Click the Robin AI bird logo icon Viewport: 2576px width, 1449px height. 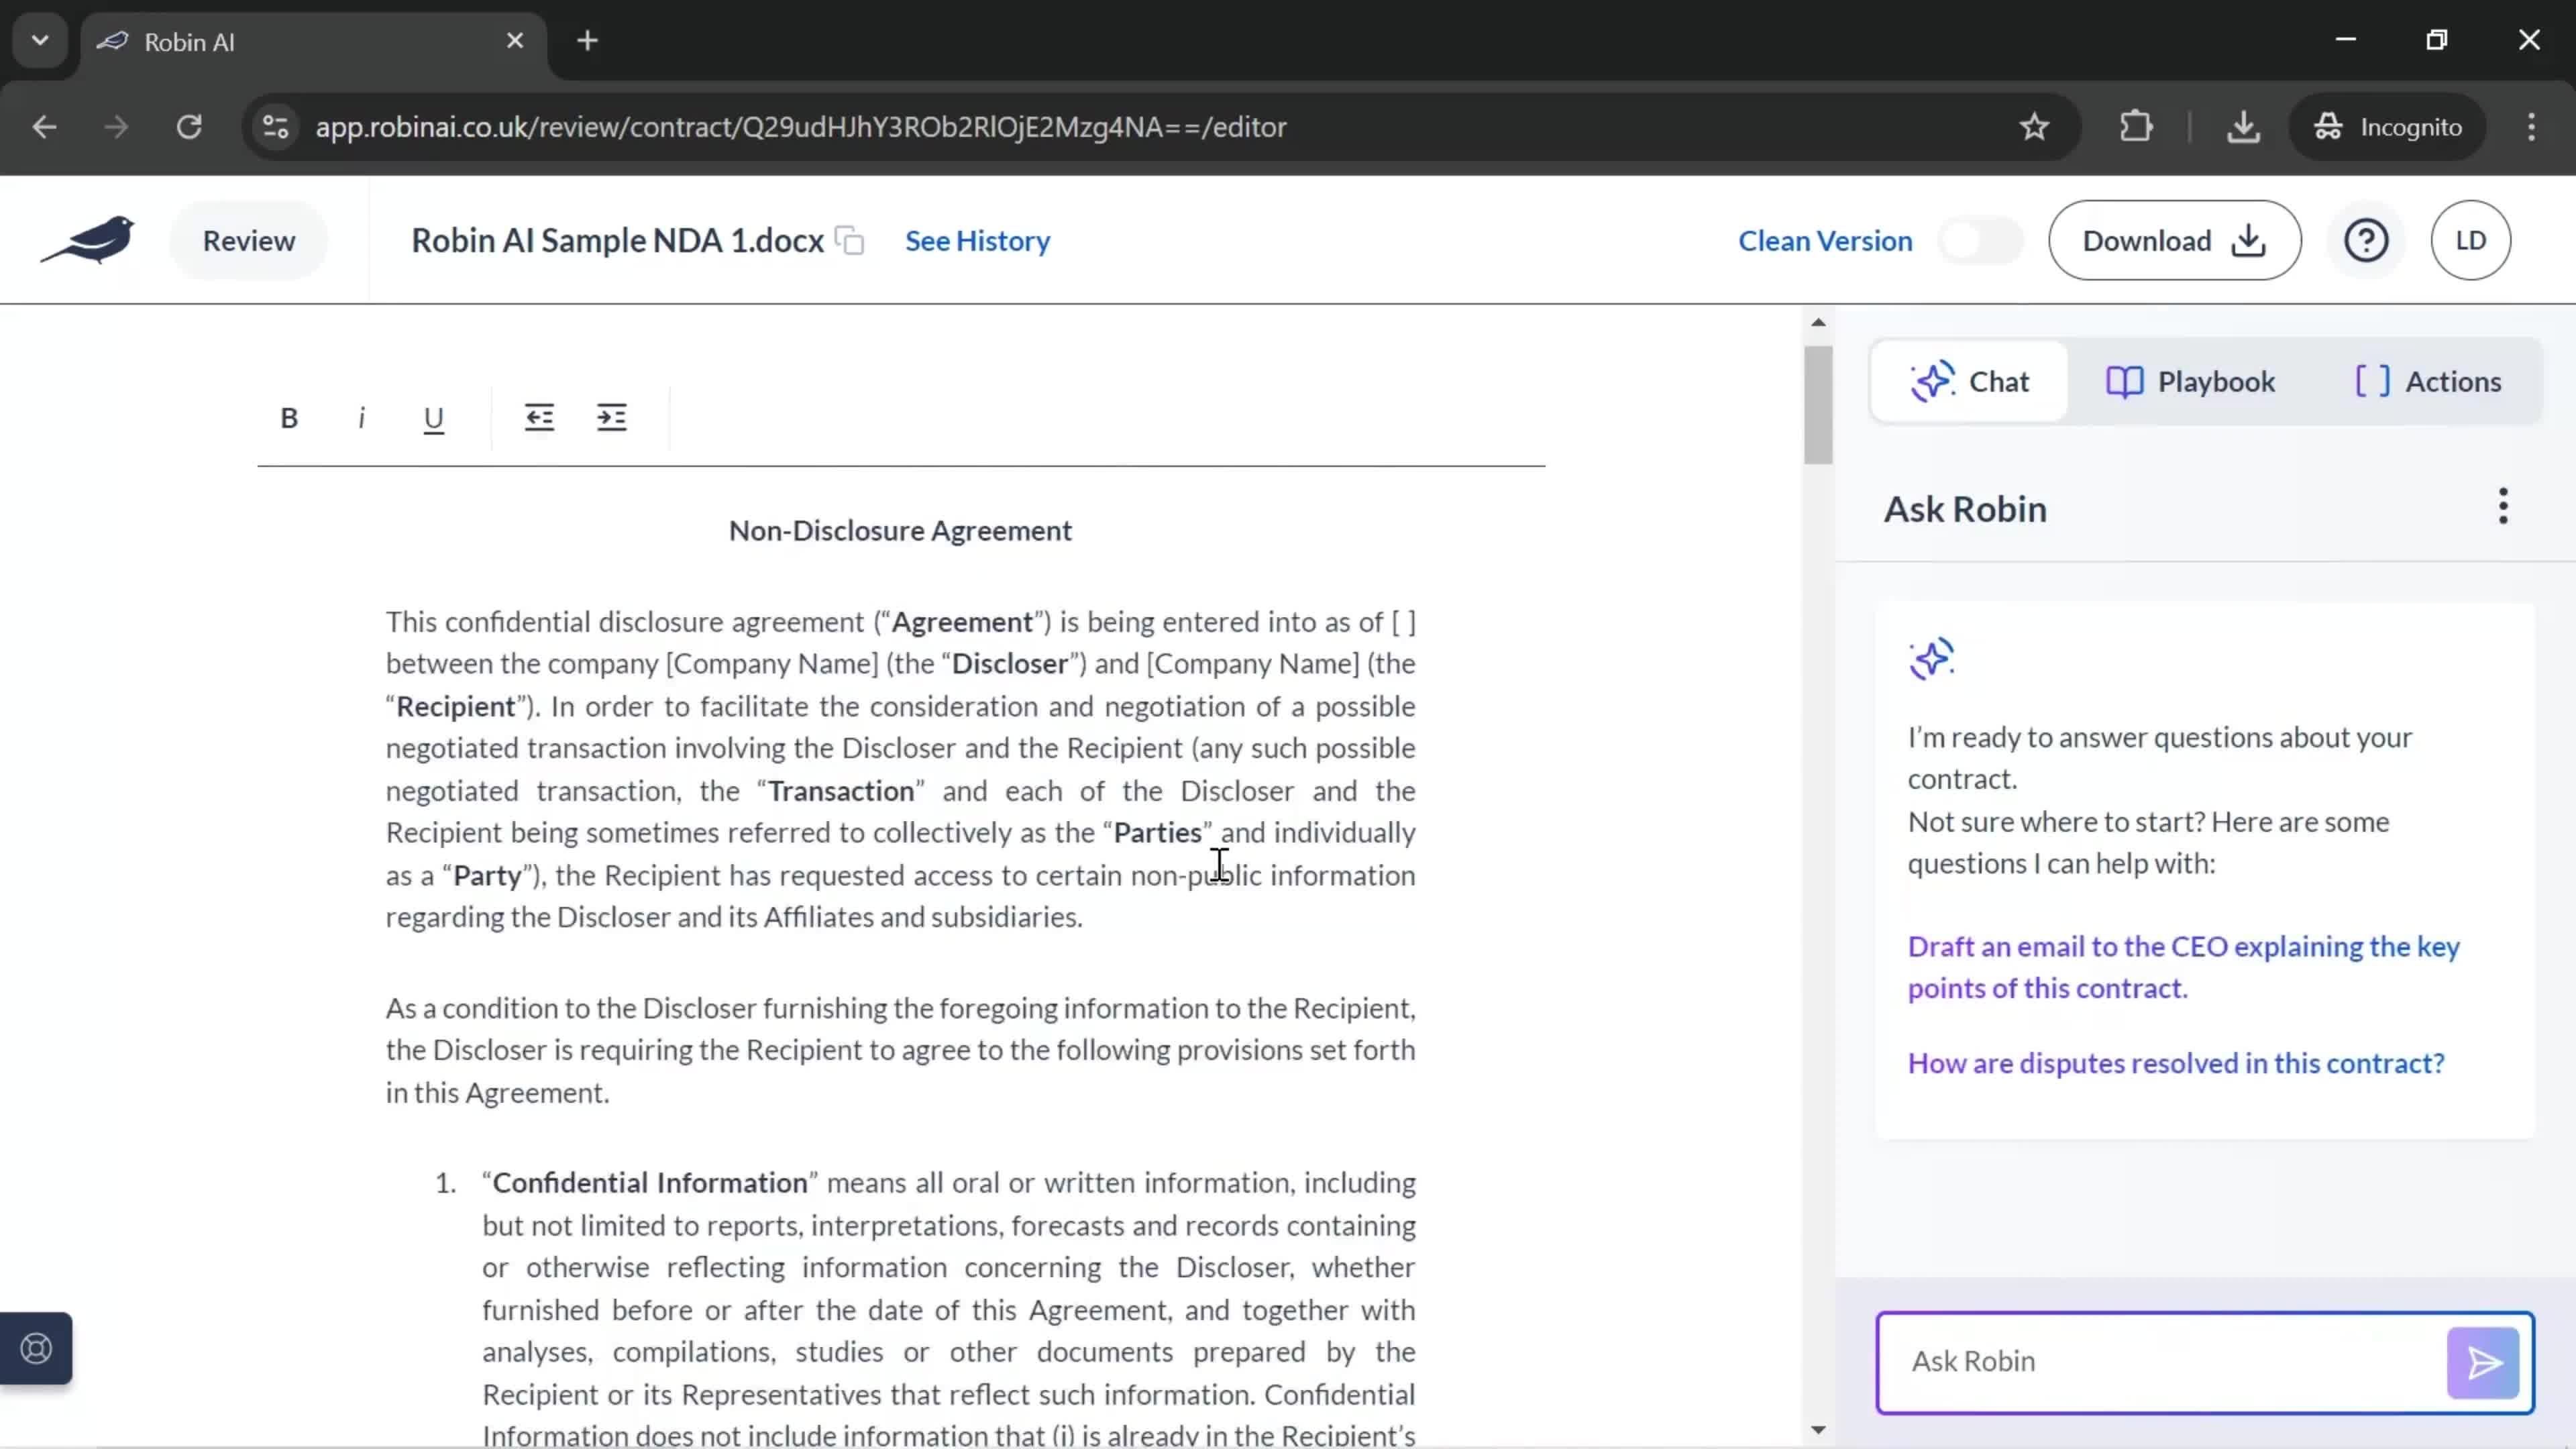89,239
